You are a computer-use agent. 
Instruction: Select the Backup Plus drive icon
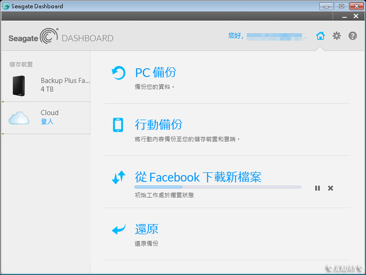tap(19, 86)
